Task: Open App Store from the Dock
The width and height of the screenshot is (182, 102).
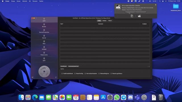Action: [x=103, y=97]
